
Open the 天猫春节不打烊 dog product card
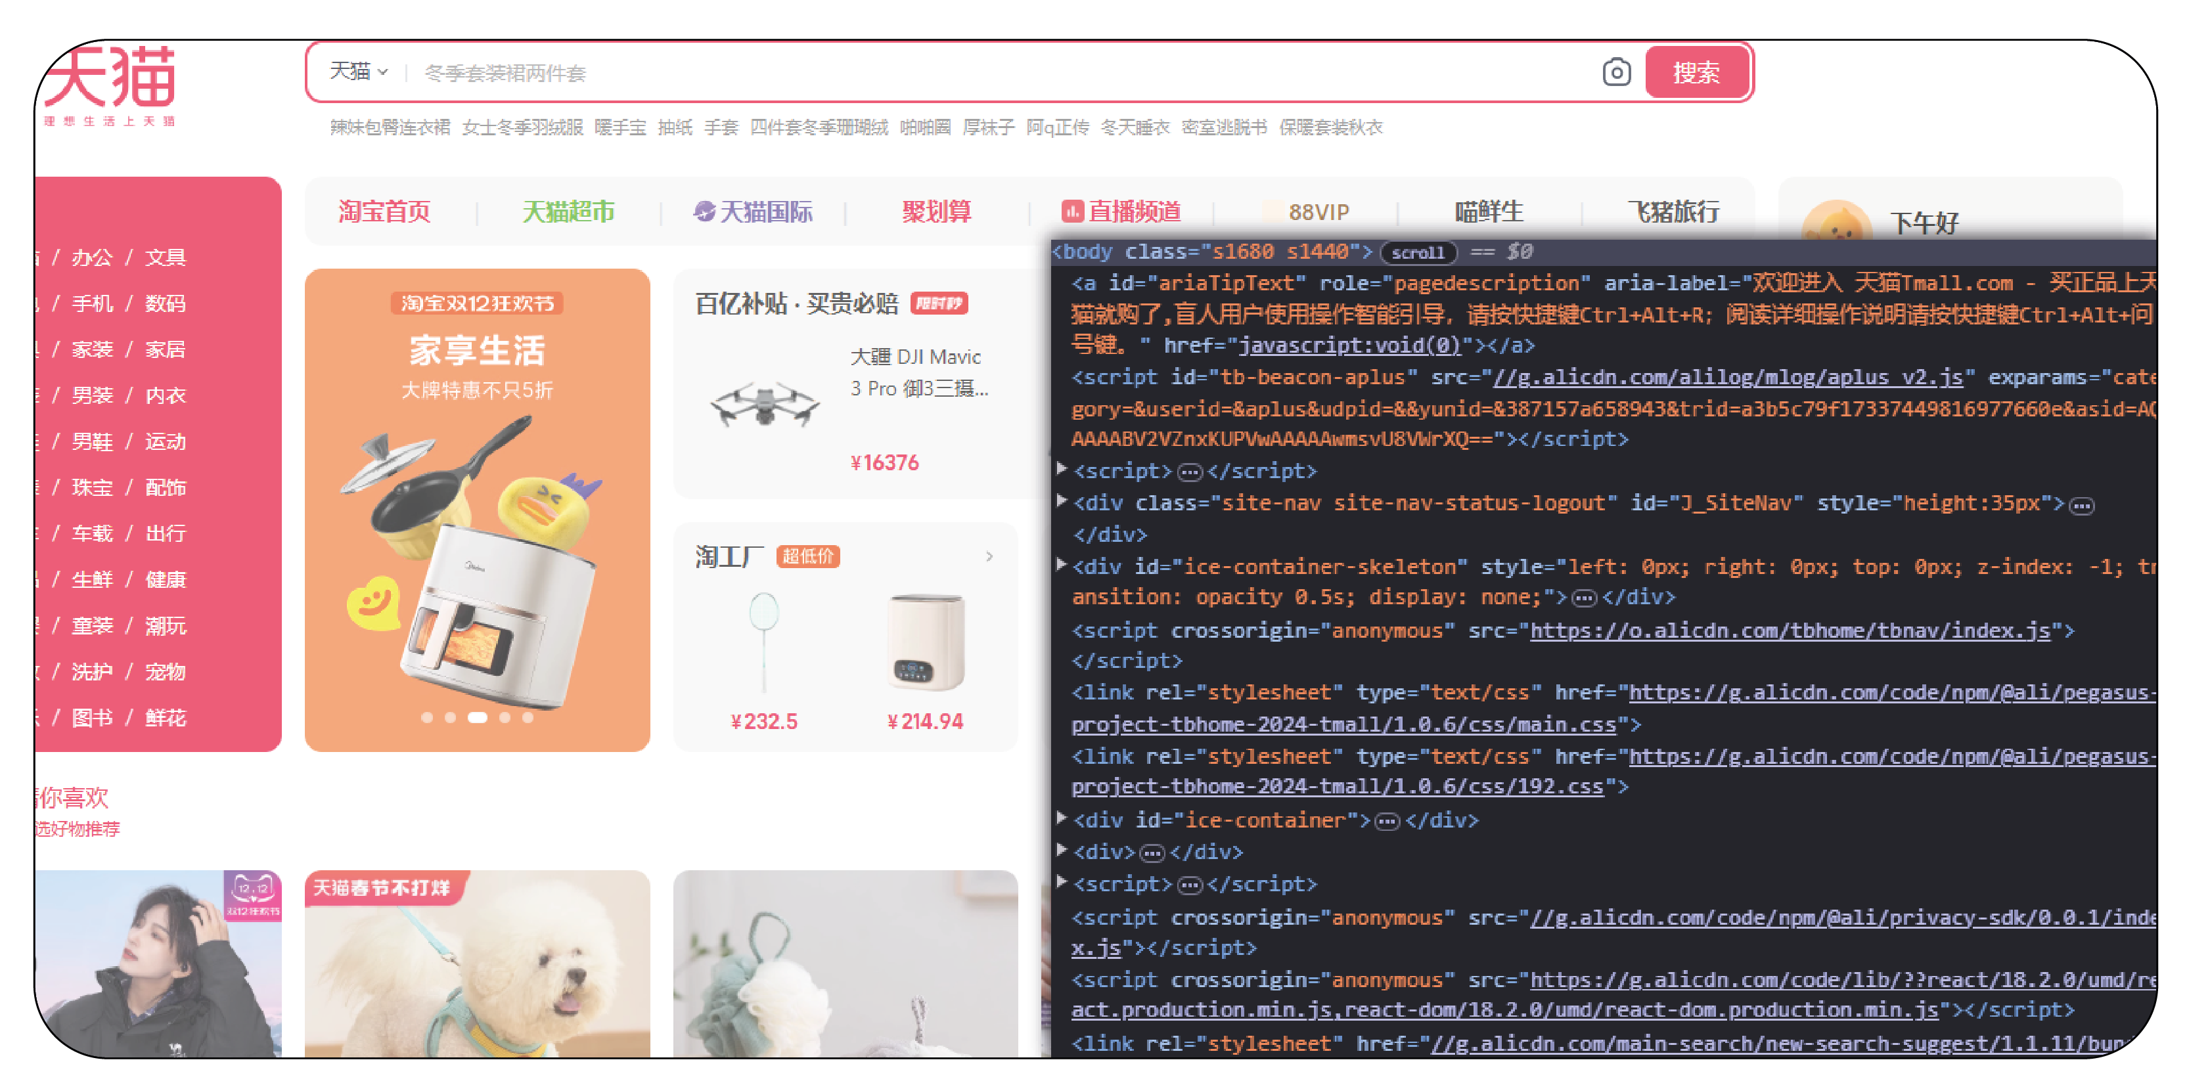click(x=477, y=963)
